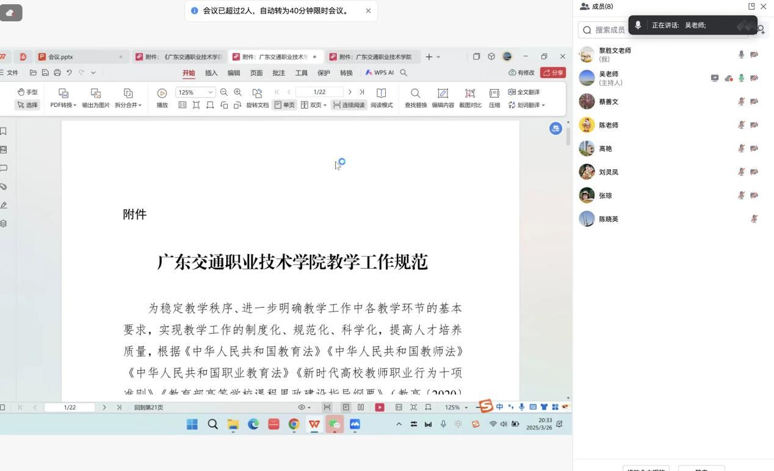The image size is (774, 471).
Task: Switch to the 批注 ribbon tab
Action: click(279, 73)
